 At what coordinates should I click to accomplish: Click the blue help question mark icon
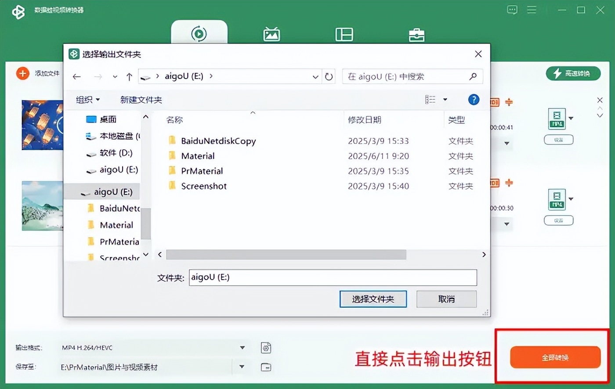[x=473, y=100]
